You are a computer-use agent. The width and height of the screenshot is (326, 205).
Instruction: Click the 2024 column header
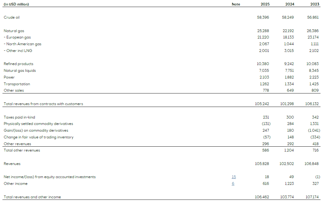pos(289,4)
